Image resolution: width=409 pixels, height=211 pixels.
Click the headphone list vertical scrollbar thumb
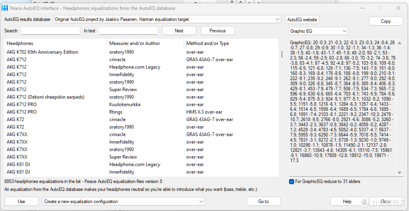[x=281, y=54]
